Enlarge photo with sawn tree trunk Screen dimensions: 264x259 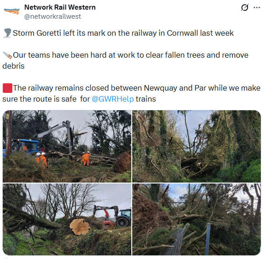pyautogui.click(x=67, y=220)
